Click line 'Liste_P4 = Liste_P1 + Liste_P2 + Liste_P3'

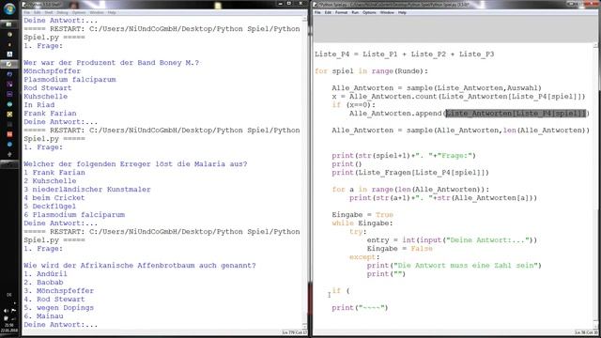(x=405, y=54)
